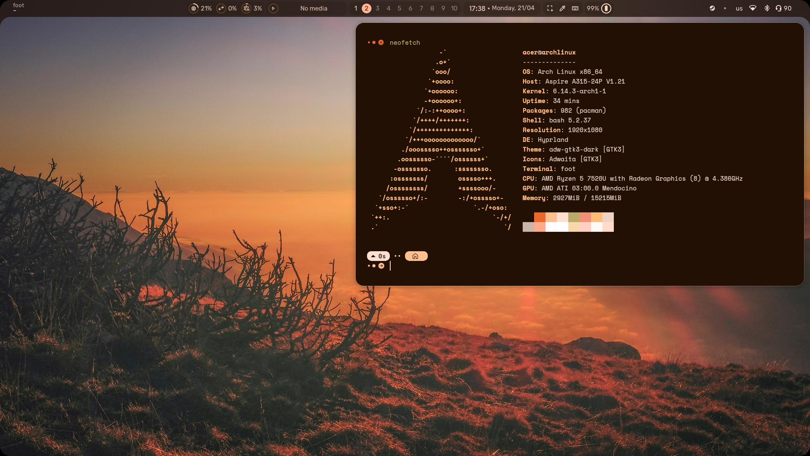Click the Steam tray icon

712,8
